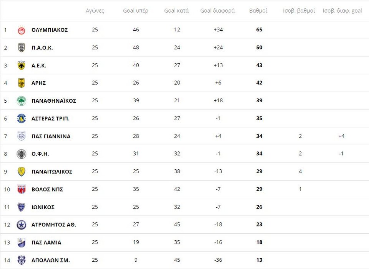Select the Panetolikos yellow shield icon
Image resolution: width=369 pixels, height=269 pixels.
click(x=22, y=172)
